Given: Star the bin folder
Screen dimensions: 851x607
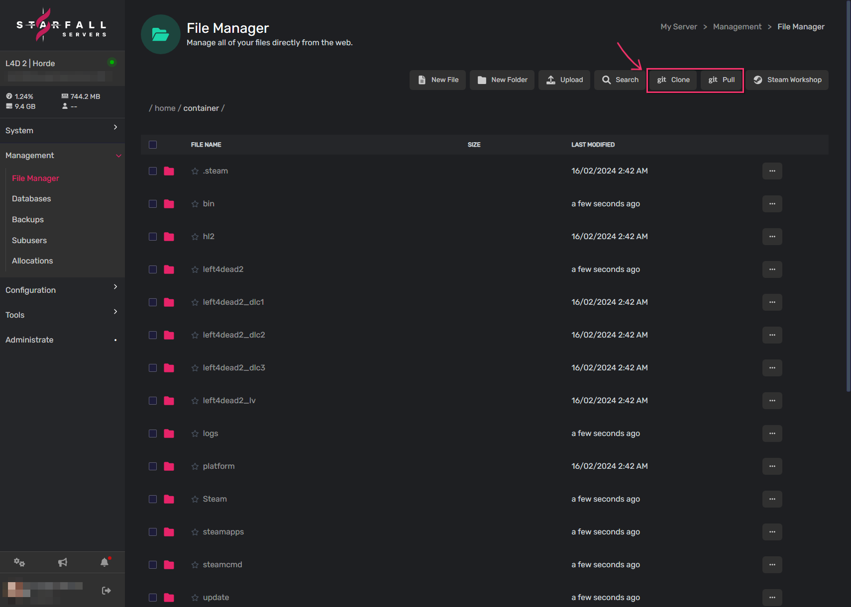Looking at the screenshot, I should tap(195, 204).
